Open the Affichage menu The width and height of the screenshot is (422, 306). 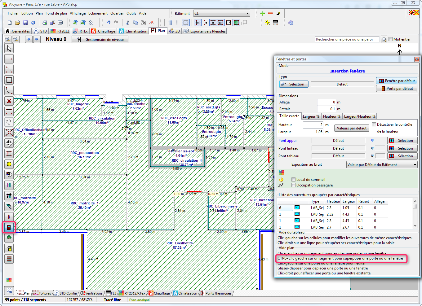pos(78,13)
